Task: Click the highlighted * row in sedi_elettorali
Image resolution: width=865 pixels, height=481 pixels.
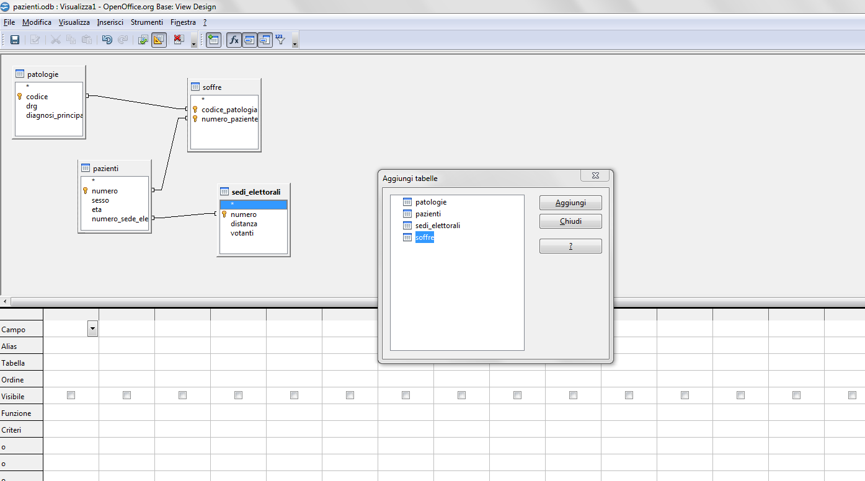Action: 254,205
